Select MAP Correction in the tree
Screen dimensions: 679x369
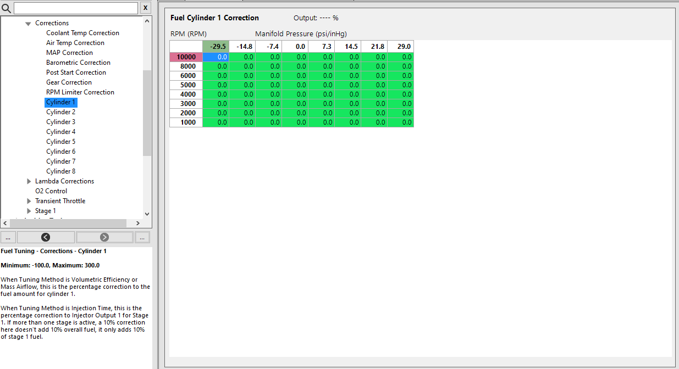[69, 53]
